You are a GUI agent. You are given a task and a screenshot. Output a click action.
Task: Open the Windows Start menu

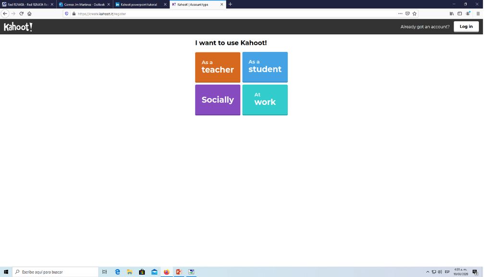click(x=6, y=272)
